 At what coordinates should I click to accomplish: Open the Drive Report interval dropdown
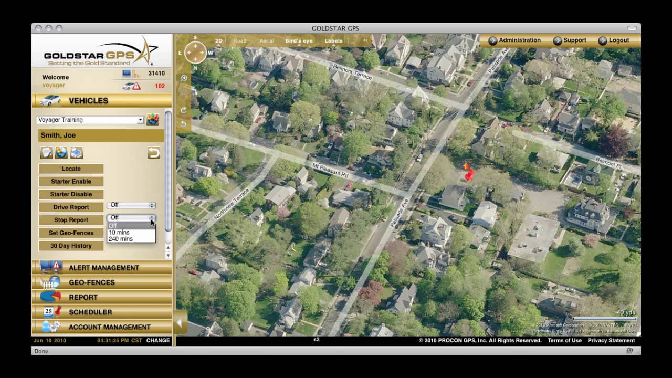point(131,205)
